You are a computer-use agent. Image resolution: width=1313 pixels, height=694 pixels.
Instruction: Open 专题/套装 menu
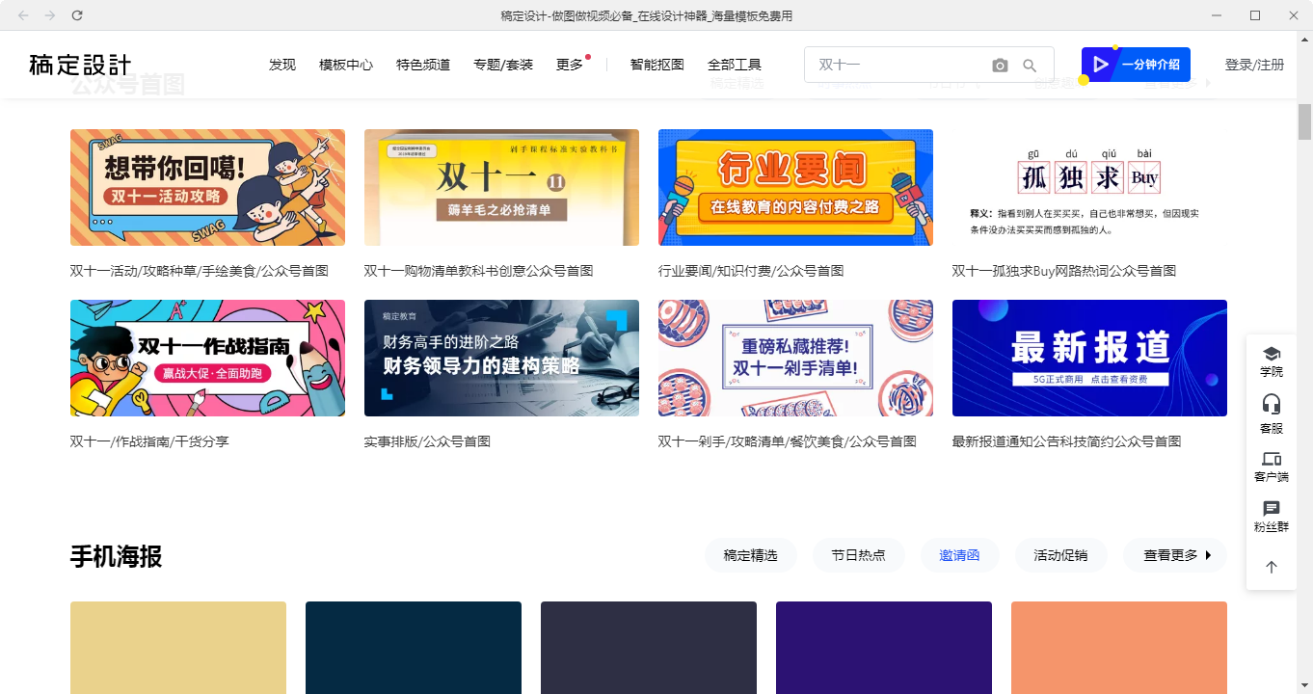pyautogui.click(x=503, y=65)
